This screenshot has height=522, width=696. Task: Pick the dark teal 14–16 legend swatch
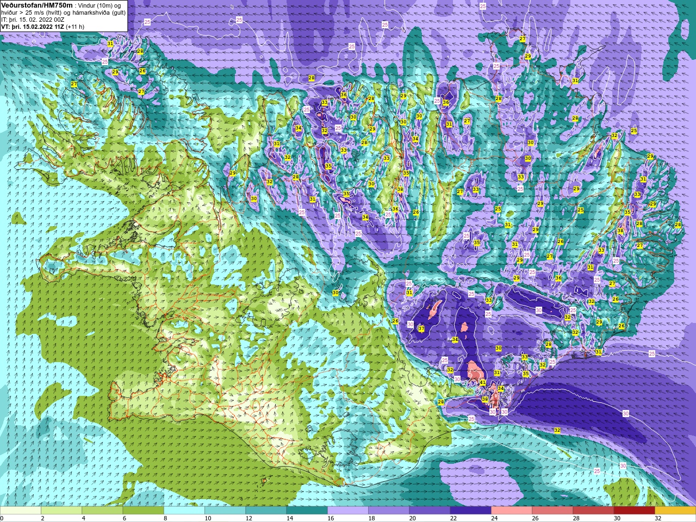[307, 511]
